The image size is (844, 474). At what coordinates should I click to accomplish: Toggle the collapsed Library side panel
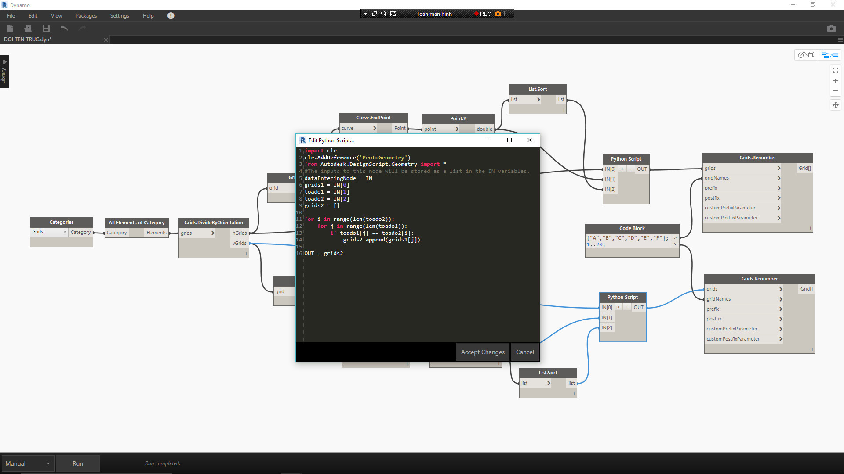4,72
